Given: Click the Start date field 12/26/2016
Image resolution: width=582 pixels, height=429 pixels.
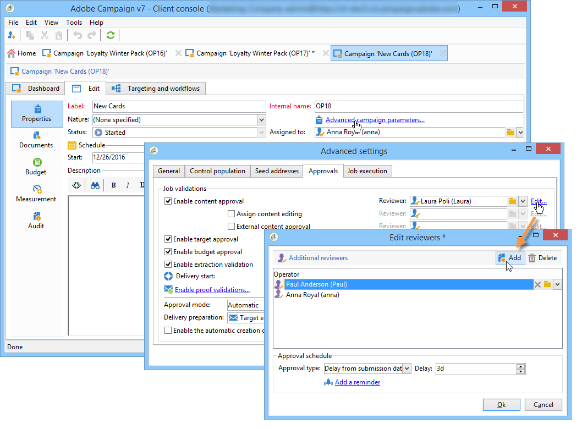Looking at the screenshot, I should (118, 157).
